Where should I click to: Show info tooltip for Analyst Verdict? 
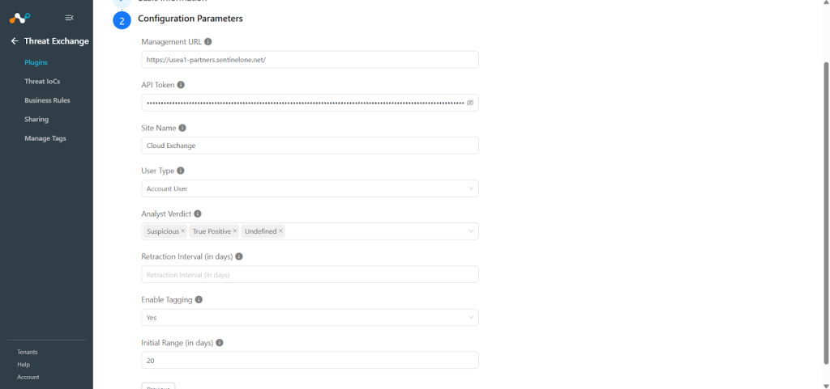tap(198, 214)
